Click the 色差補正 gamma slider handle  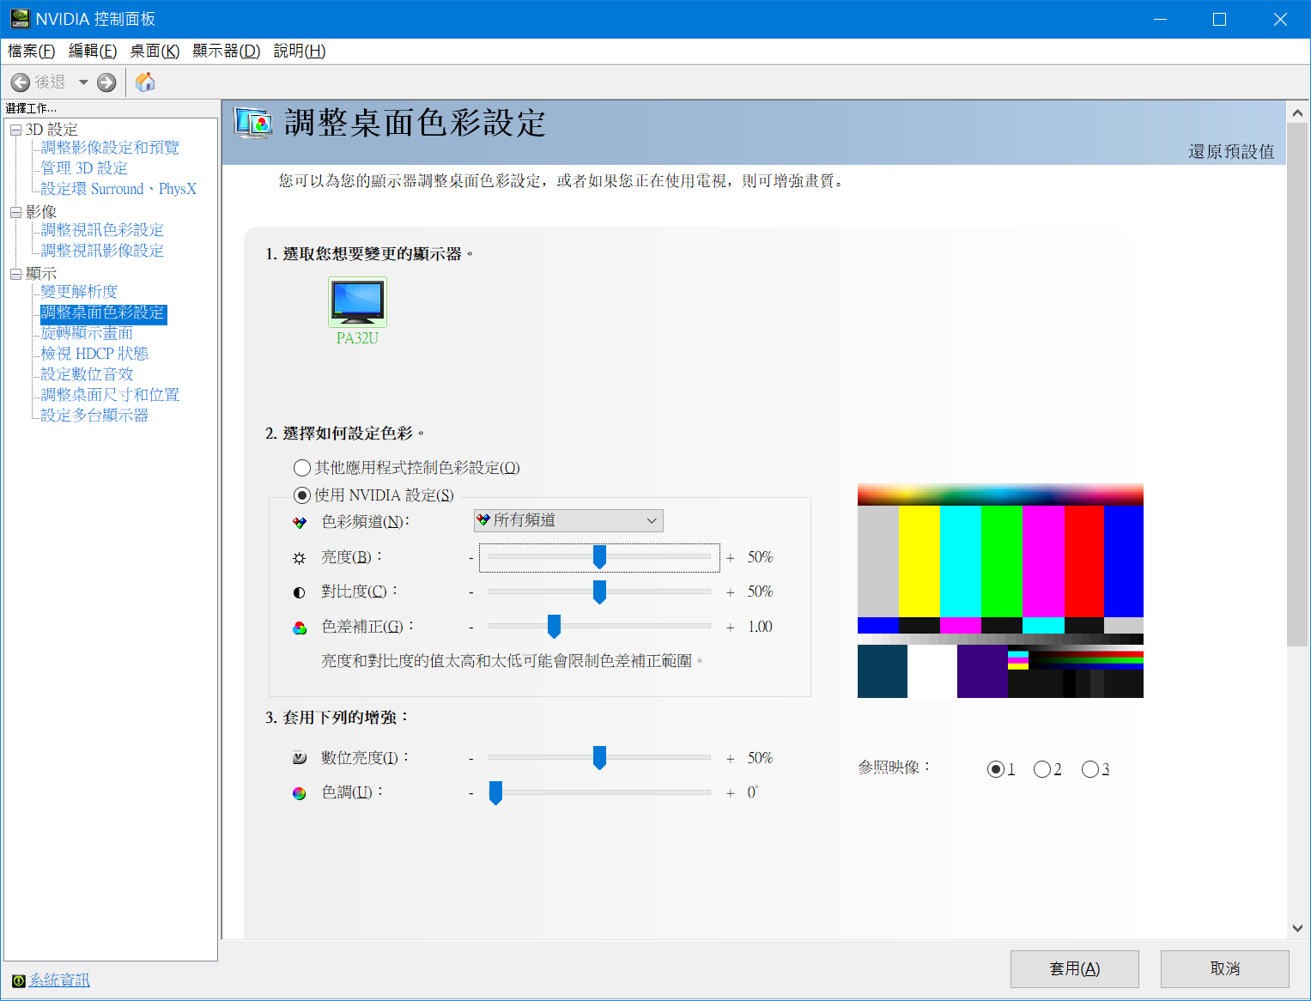click(554, 627)
